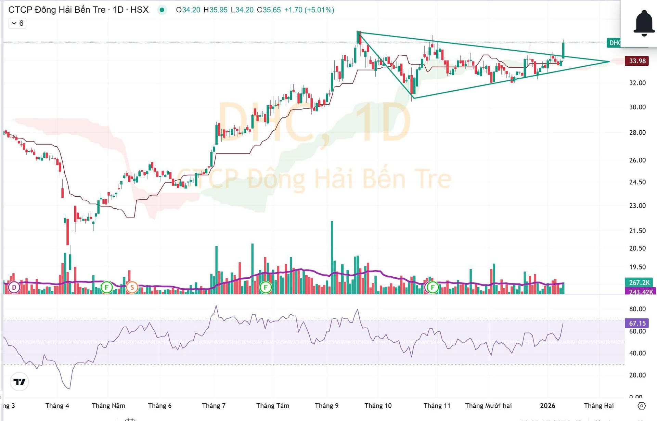This screenshot has width=657, height=421.
Task: Click the F earnings marker near Tháng Năm
Action: pyautogui.click(x=107, y=287)
